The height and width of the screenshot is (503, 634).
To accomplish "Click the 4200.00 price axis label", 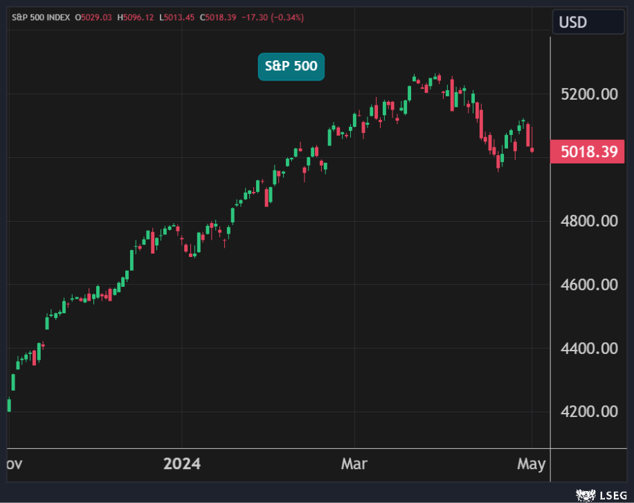I will [588, 412].
